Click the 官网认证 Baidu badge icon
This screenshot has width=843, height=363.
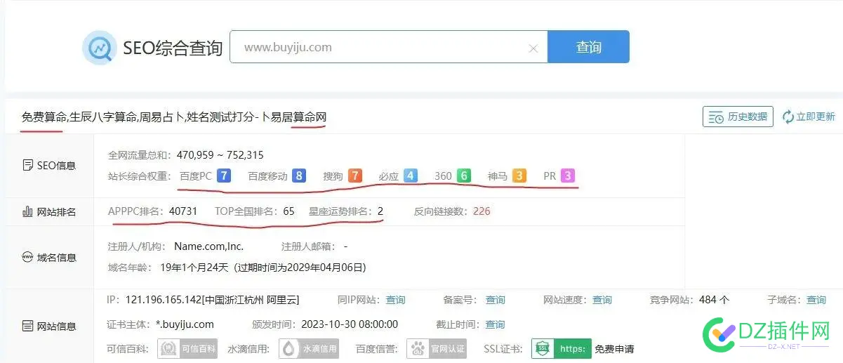point(437,348)
